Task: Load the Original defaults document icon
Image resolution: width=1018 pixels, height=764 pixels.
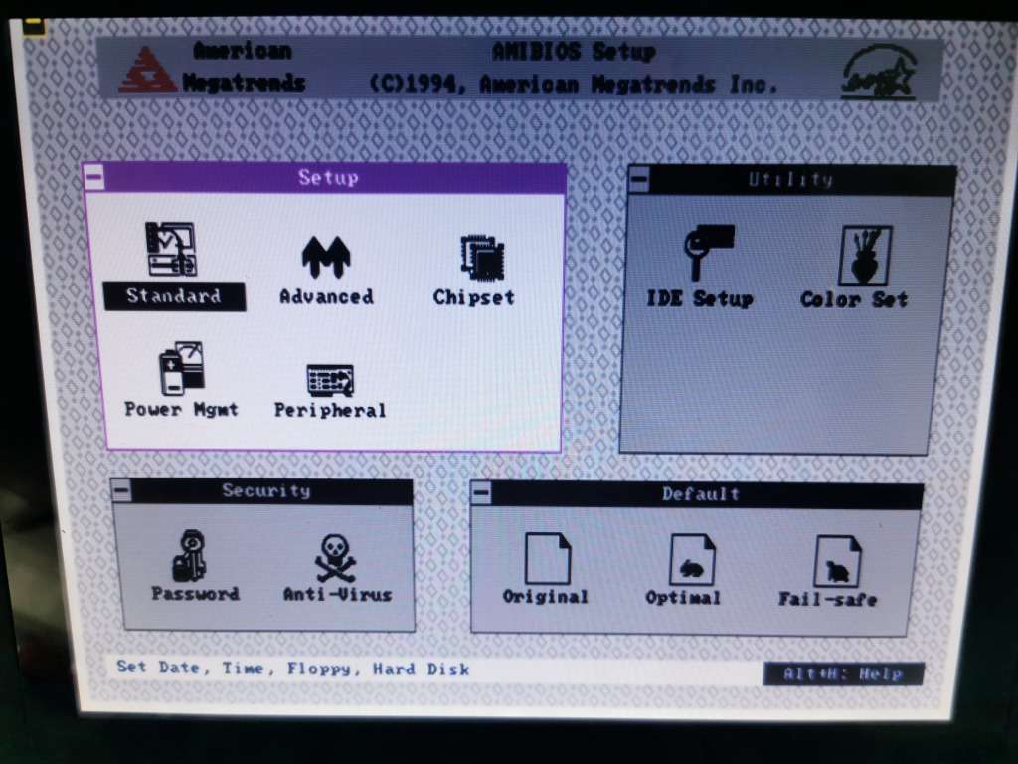Action: 547,559
